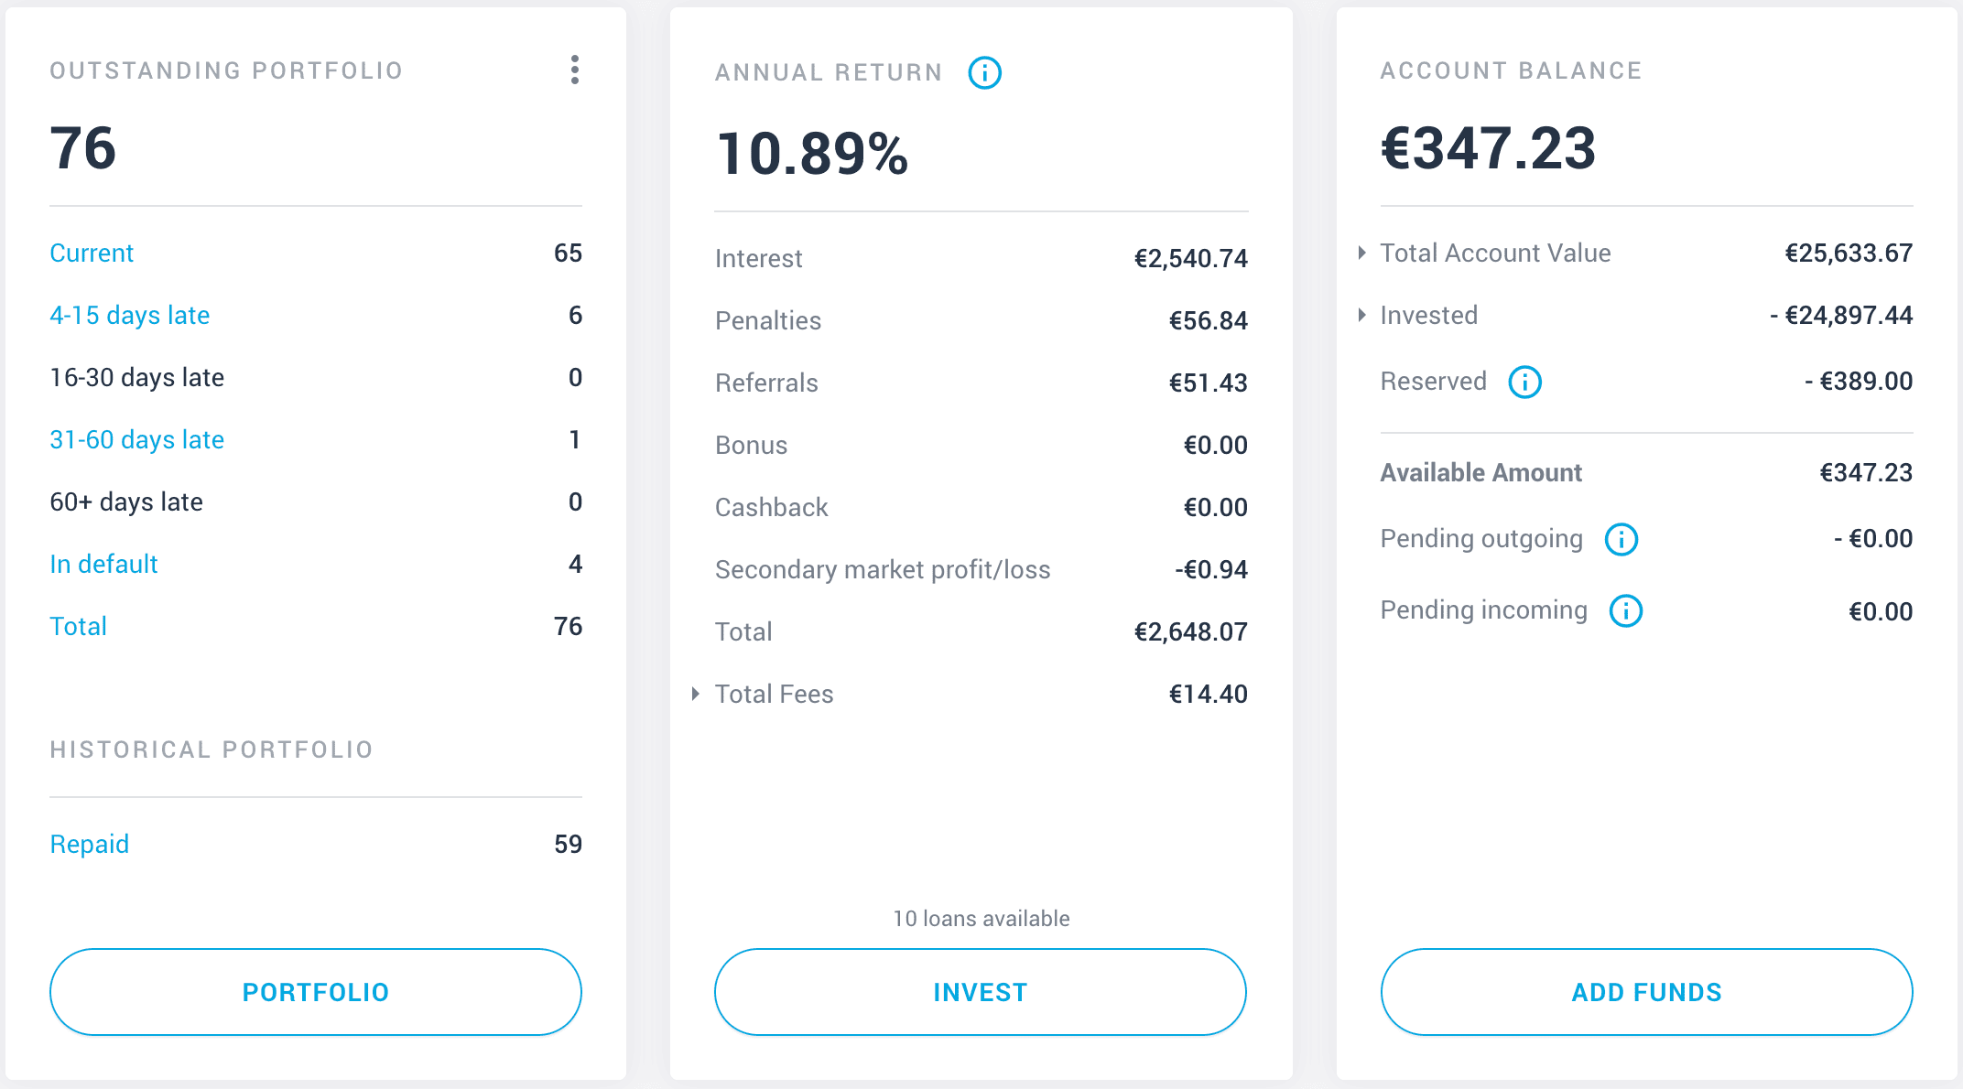Expand the Invested breakdown
This screenshot has width=1963, height=1089.
coord(1362,315)
